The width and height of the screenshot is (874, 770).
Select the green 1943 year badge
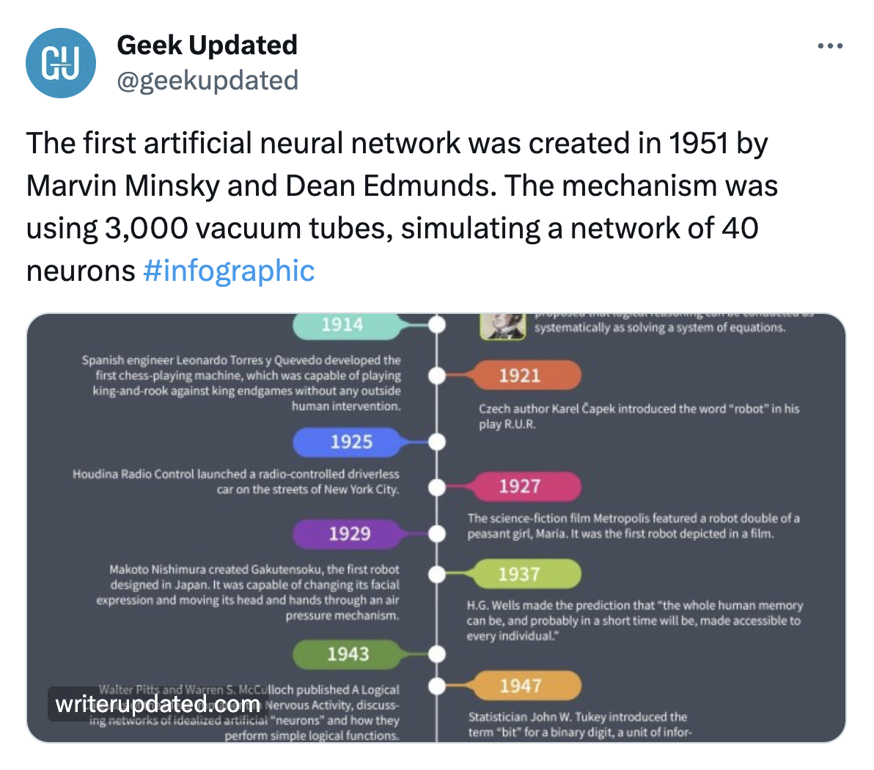point(348,653)
